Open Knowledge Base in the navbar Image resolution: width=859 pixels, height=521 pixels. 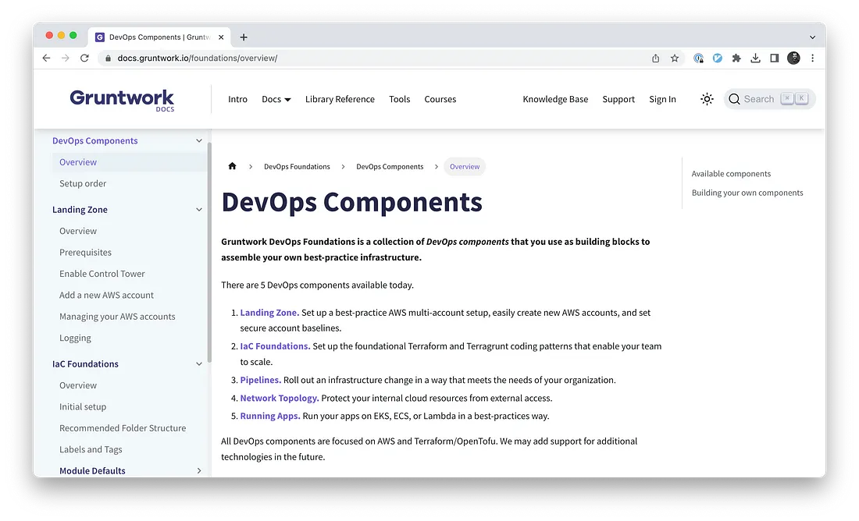click(555, 99)
